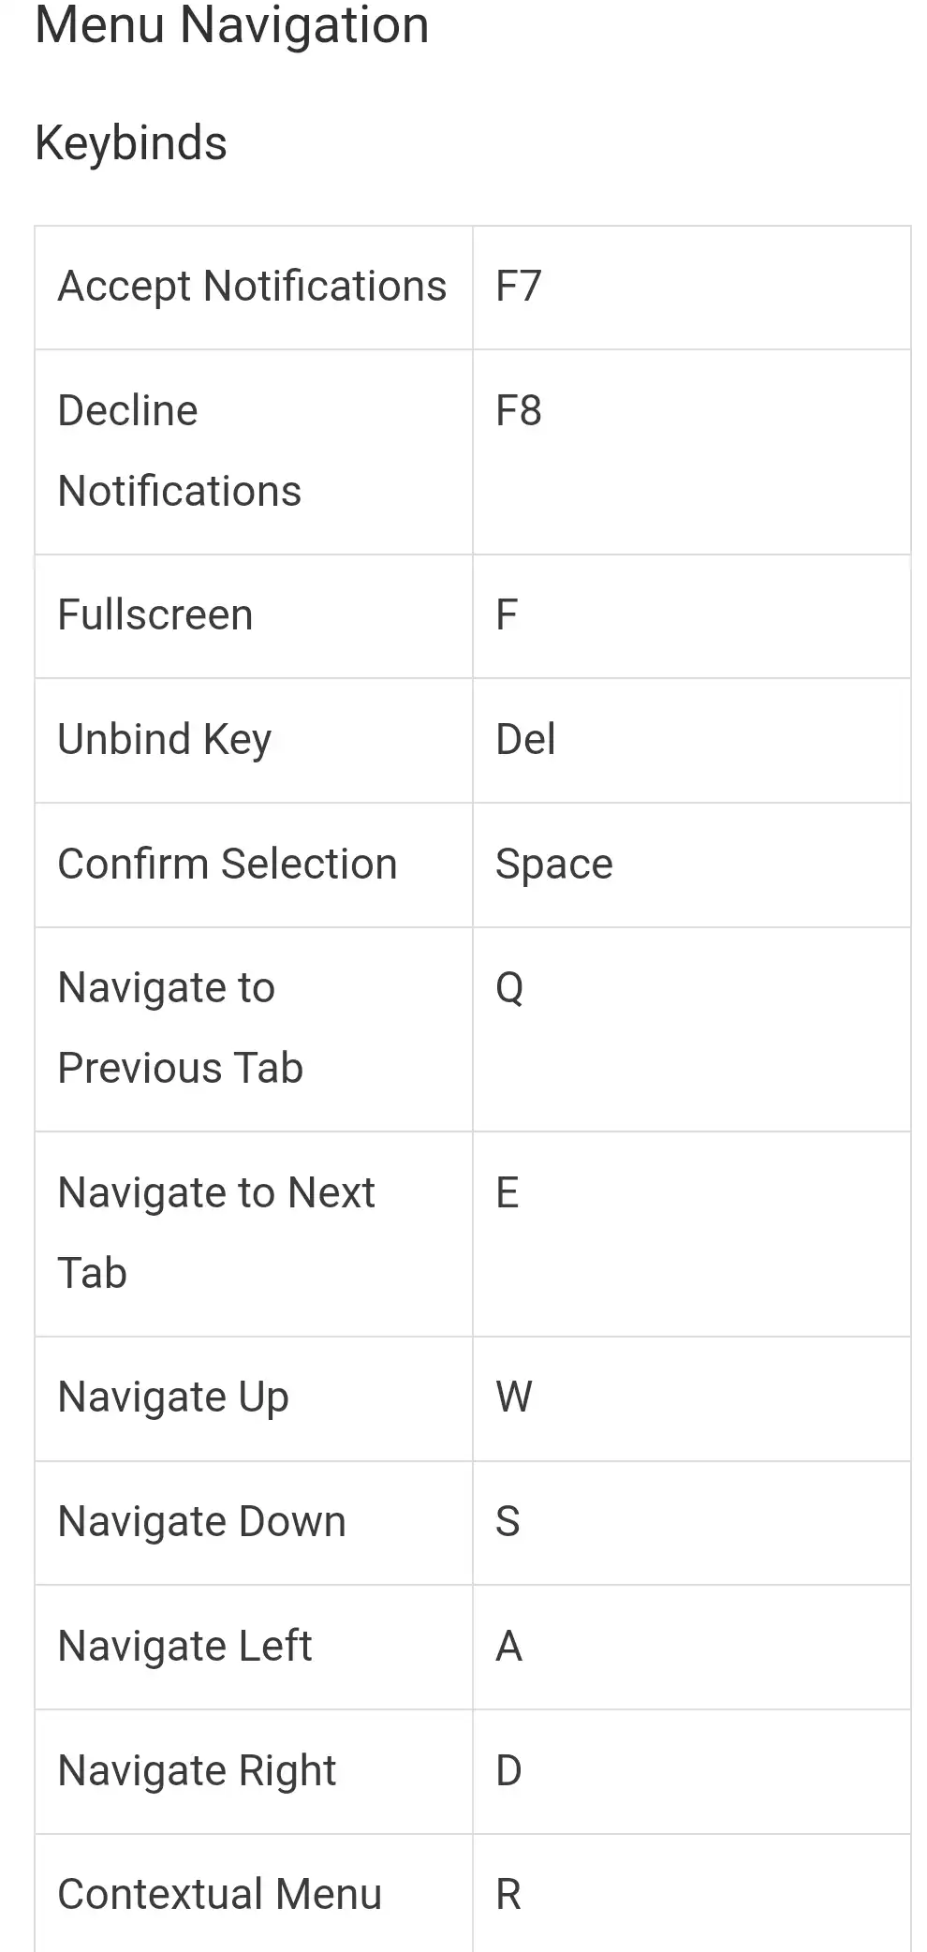927x1952 pixels.
Task: Select the Unbind Key label
Action: 165,740
